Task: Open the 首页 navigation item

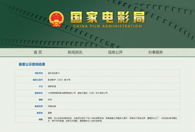Action: point(38,52)
